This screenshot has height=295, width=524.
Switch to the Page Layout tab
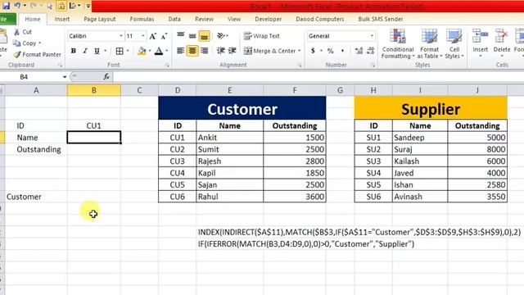[x=100, y=19]
